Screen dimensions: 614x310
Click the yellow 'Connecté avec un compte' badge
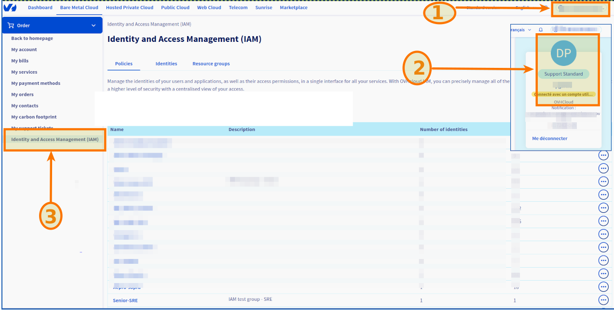coord(563,94)
